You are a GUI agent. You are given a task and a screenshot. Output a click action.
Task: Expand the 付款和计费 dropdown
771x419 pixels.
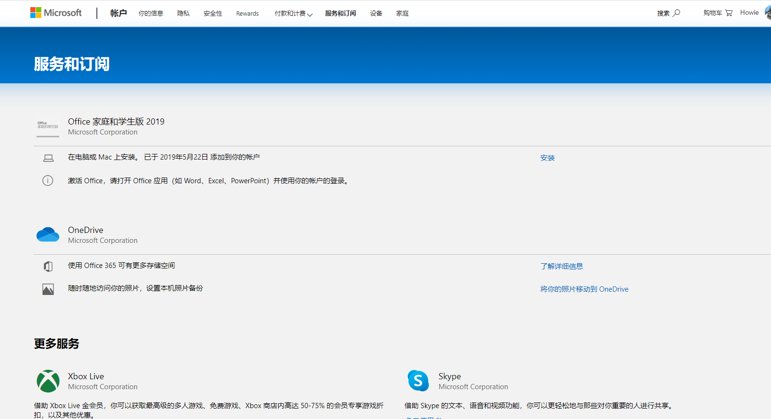(293, 13)
